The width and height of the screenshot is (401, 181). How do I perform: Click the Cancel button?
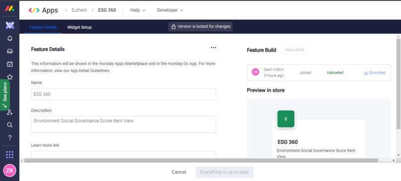179,172
